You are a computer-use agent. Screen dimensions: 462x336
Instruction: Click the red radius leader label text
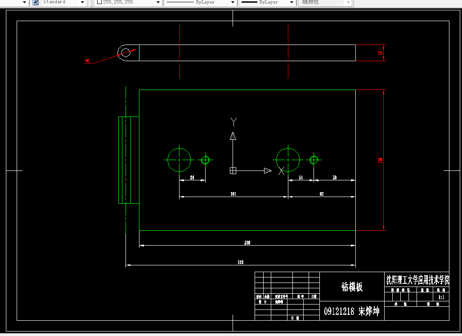[87, 61]
